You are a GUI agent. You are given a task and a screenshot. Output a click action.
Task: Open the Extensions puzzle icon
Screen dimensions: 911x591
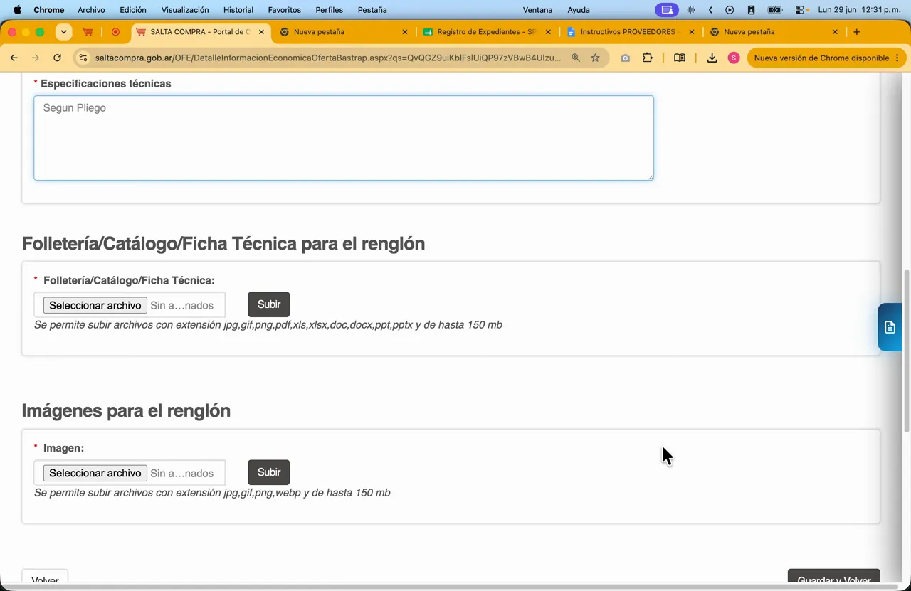pos(648,58)
